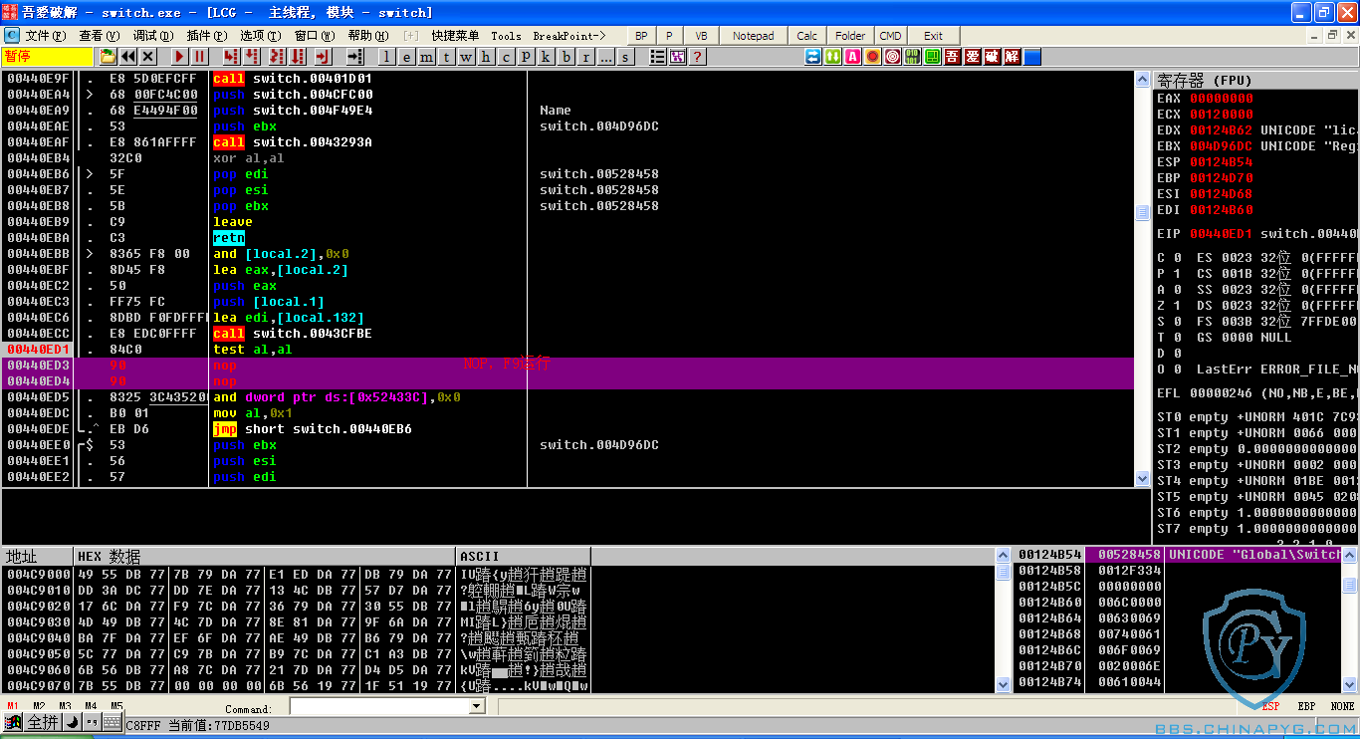The width and height of the screenshot is (1360, 739).
Task: Click the red question mark Help icon
Action: [698, 57]
